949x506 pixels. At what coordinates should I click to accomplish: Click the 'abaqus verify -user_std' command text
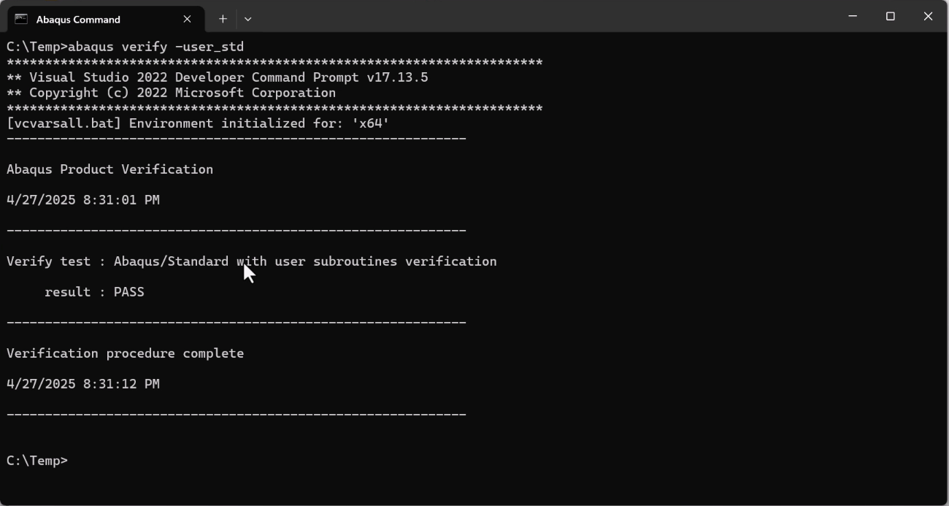tap(155, 47)
